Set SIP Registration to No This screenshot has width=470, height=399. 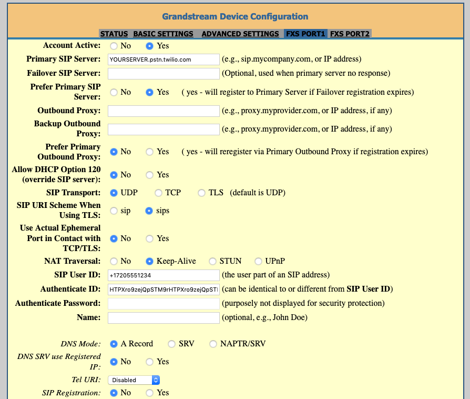coord(114,393)
